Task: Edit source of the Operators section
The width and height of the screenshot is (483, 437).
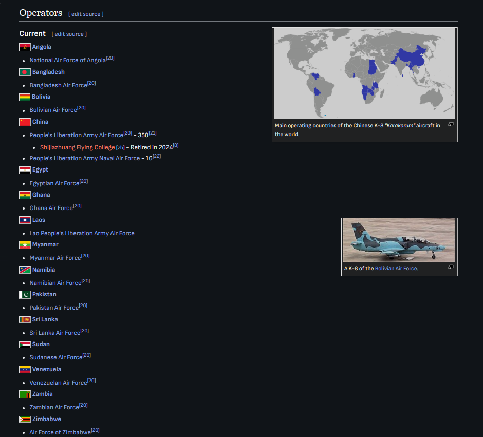Action: click(86, 14)
